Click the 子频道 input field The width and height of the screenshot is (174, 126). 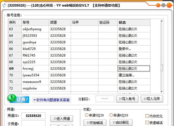click(x=33, y=123)
